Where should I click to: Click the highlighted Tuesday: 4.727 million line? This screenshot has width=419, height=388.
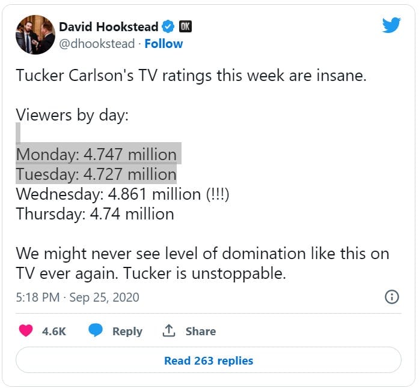pyautogui.click(x=96, y=175)
